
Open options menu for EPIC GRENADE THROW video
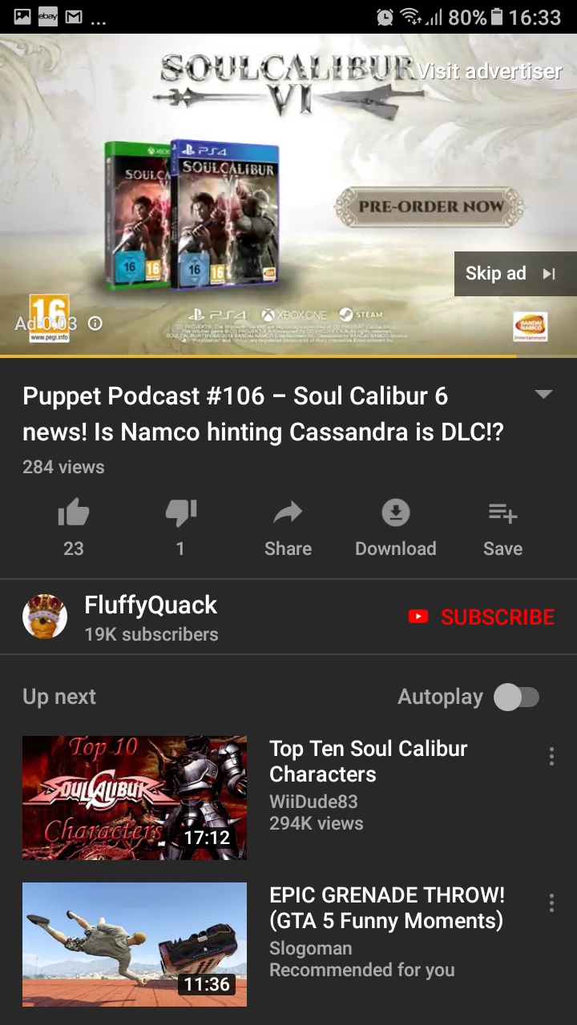pos(551,903)
